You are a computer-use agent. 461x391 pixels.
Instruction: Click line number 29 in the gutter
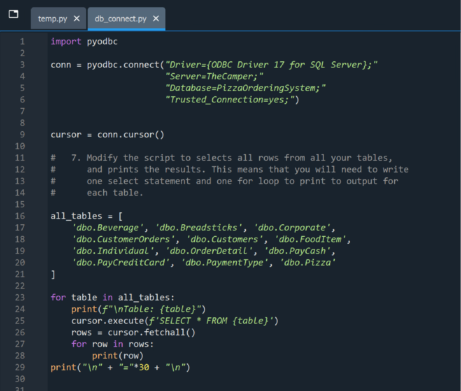click(x=20, y=367)
